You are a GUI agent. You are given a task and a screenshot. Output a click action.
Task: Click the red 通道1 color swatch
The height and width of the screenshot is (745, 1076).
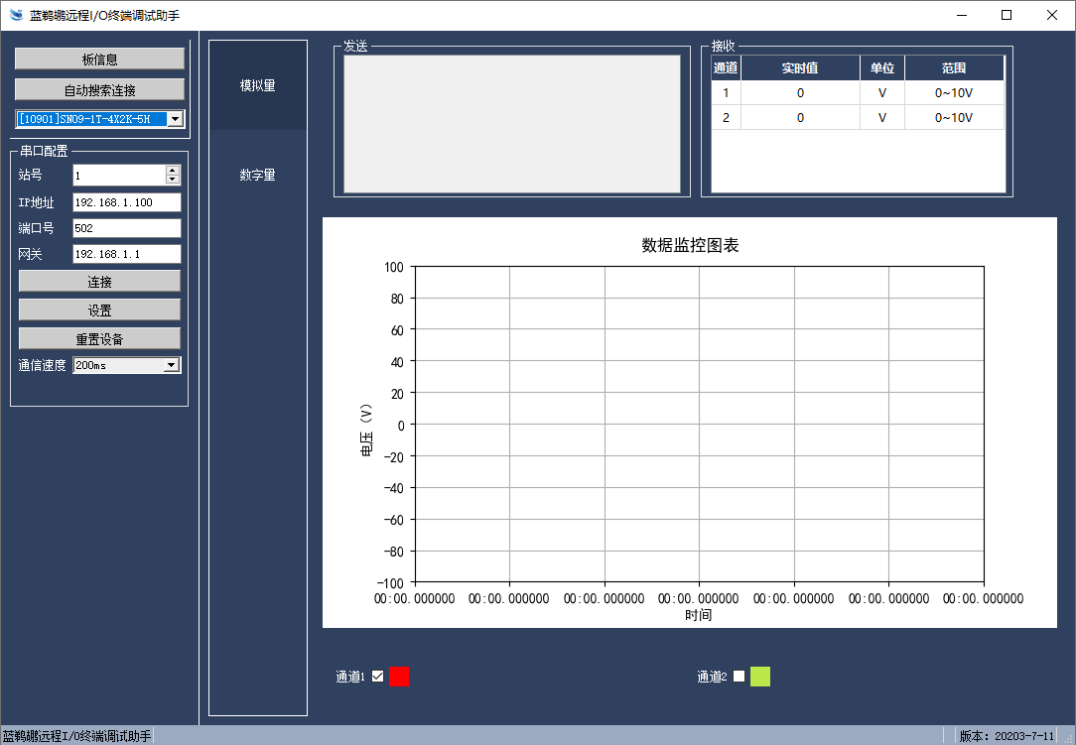click(399, 677)
